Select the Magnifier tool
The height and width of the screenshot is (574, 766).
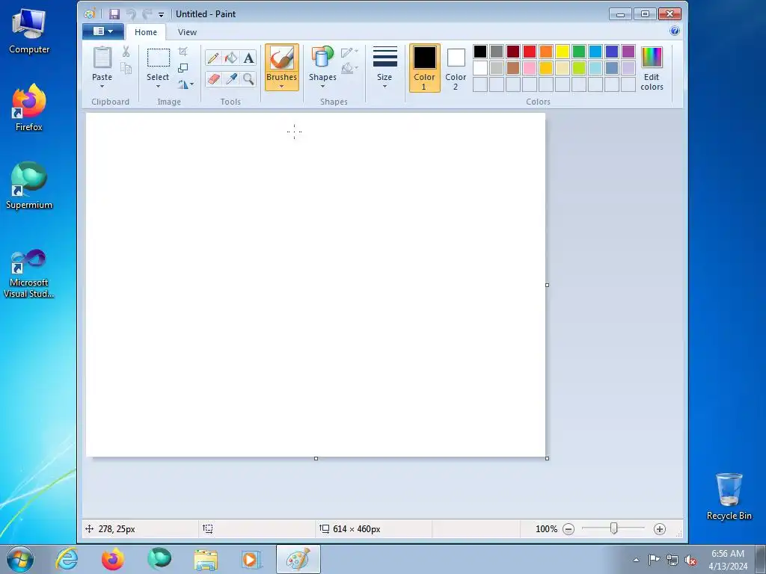click(x=248, y=78)
